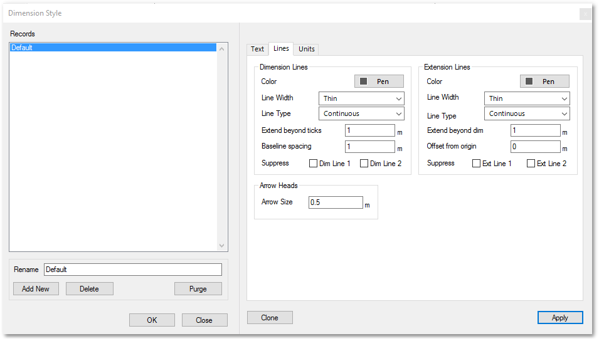
Task: Open Dimension Lines Line Width dropdown
Action: pyautogui.click(x=361, y=98)
